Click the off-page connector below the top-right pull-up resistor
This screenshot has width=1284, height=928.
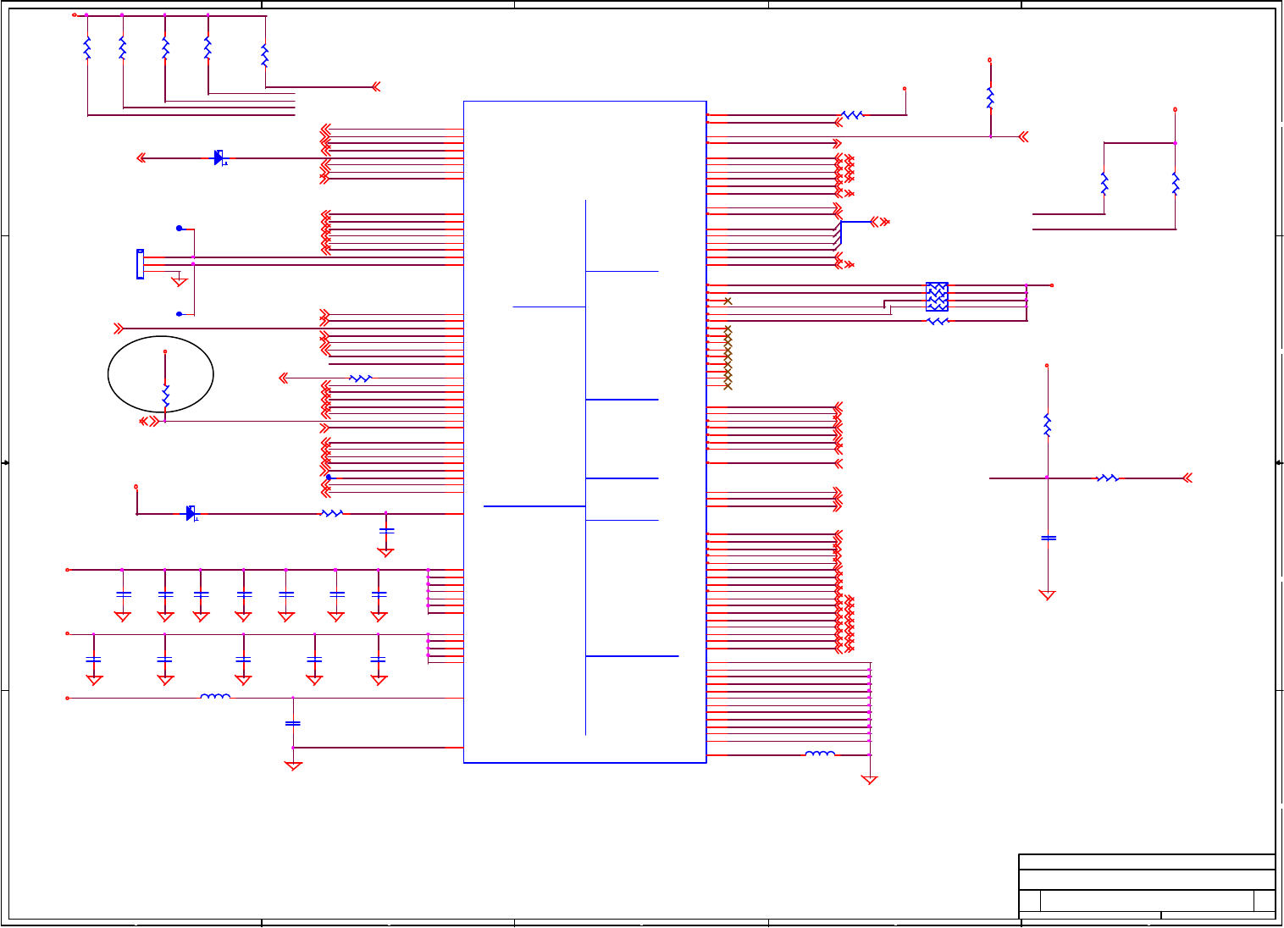[1024, 136]
